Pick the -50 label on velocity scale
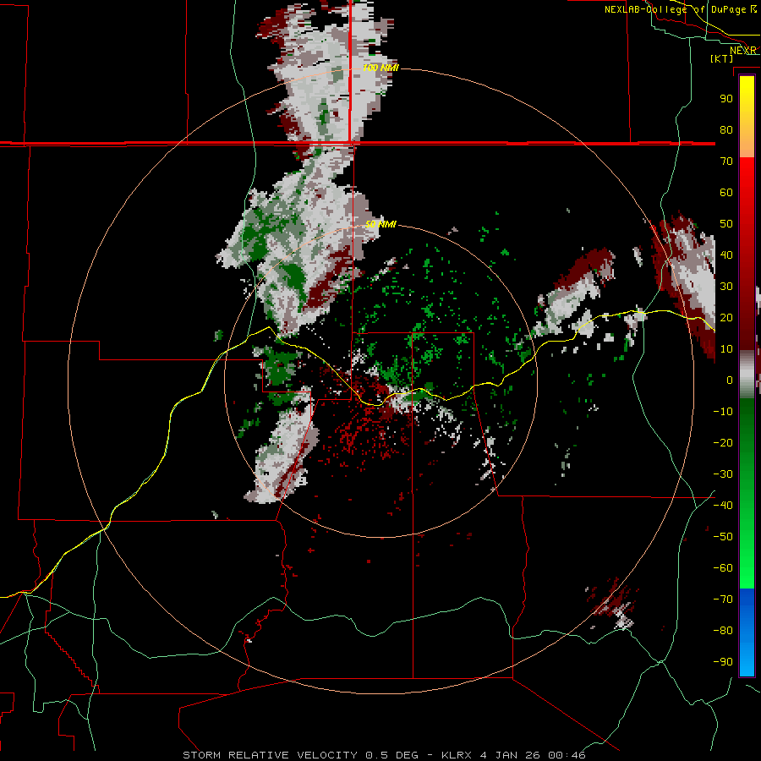Viewport: 761px width, 761px height. (723, 537)
